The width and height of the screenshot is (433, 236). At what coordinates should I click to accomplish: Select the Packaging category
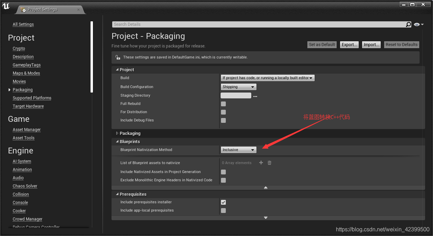[23, 90]
